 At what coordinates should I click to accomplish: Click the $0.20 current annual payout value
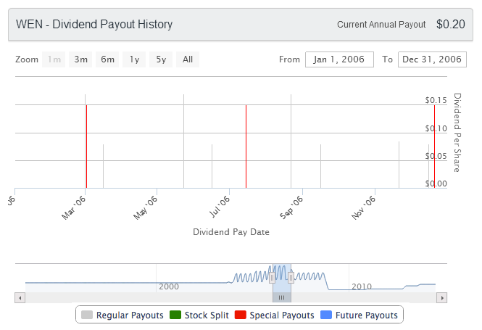pos(451,24)
